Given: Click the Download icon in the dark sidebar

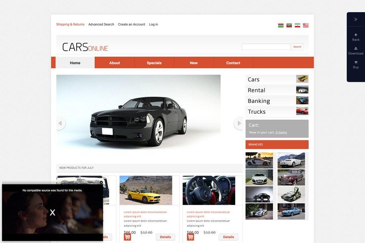Looking at the screenshot, I should point(356,49).
